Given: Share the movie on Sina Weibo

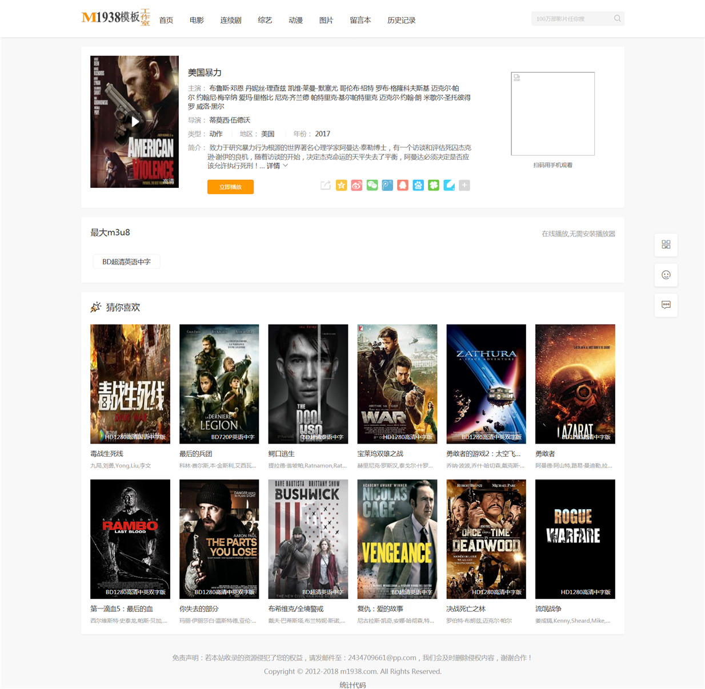Looking at the screenshot, I should tap(356, 185).
